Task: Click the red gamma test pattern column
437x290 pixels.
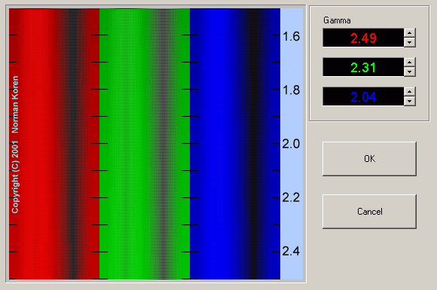Action: click(54, 144)
